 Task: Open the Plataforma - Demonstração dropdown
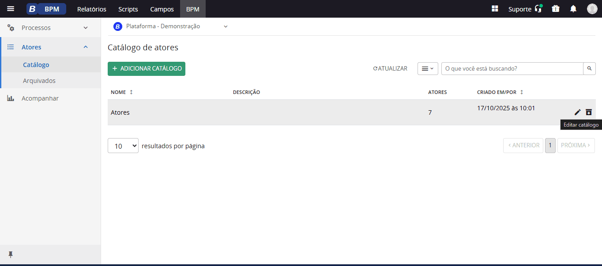(170, 26)
